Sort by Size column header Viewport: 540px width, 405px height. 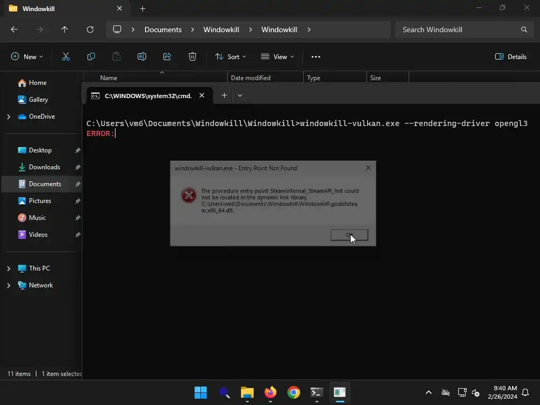pos(388,78)
